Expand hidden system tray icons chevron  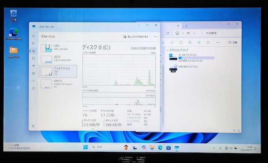point(214,148)
